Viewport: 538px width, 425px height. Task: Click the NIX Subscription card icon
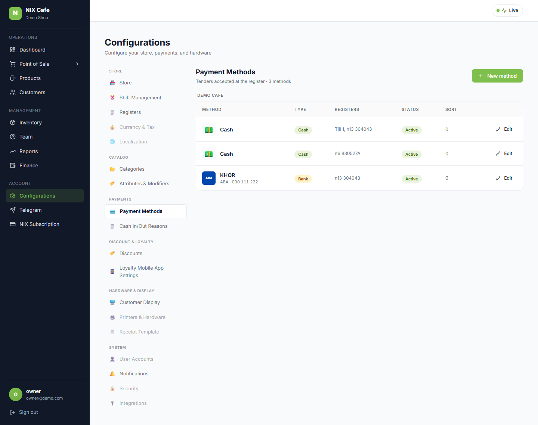pos(13,224)
